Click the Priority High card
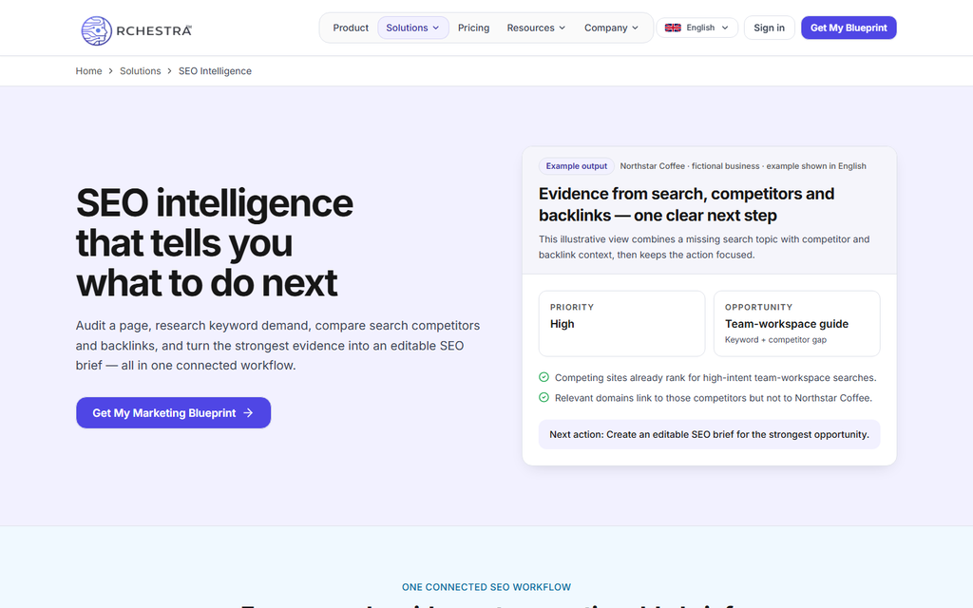Image resolution: width=973 pixels, height=608 pixels. click(x=621, y=324)
